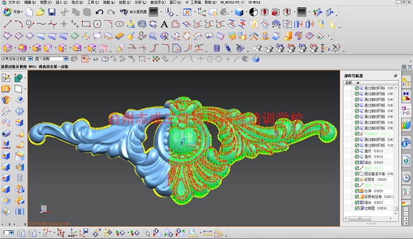Click the second black background swatch near cubes
The height and width of the screenshot is (239, 413).
tap(302, 12)
